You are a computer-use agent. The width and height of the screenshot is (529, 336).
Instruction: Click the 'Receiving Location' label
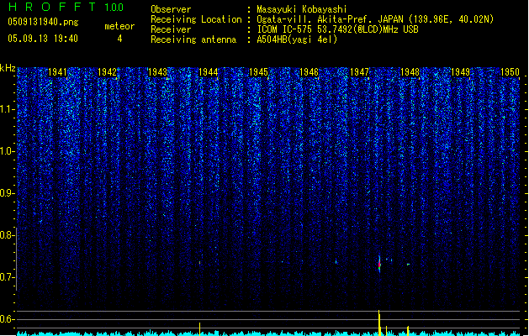pos(196,19)
